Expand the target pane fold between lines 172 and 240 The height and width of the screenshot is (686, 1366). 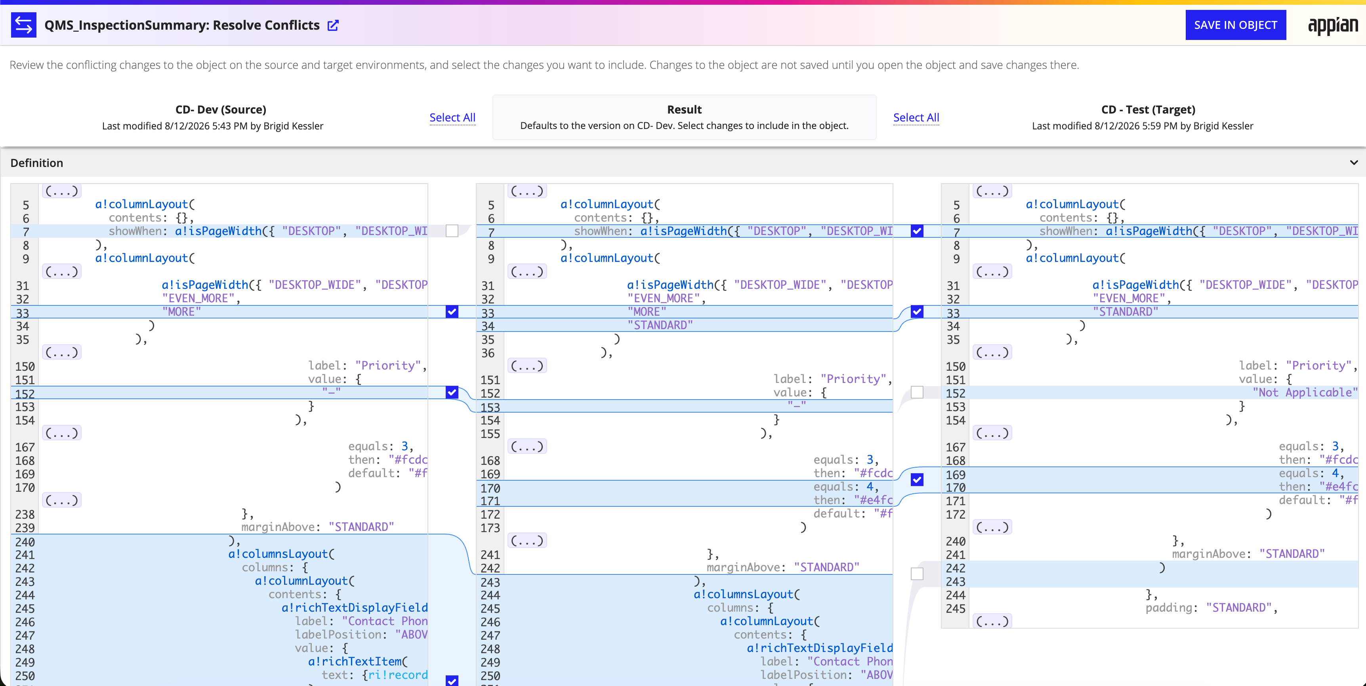pos(992,528)
